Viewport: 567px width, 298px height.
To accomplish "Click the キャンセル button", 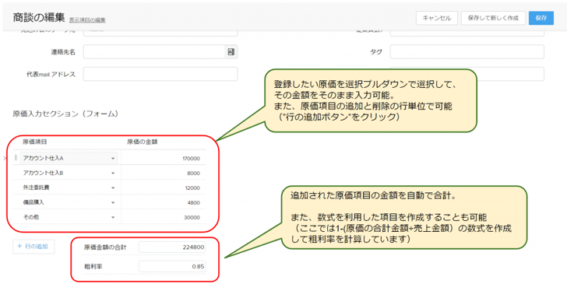I will 437,18.
